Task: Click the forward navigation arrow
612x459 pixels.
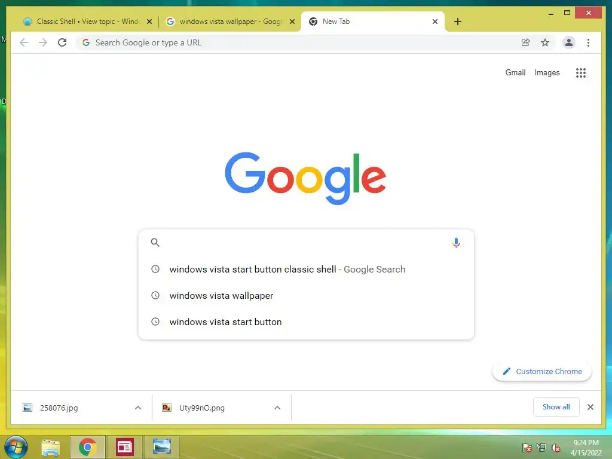Action: coord(43,42)
